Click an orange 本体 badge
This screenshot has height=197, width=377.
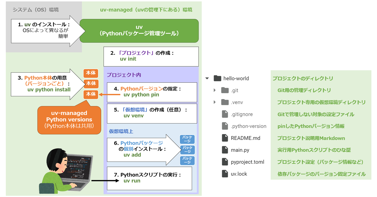[91, 84]
